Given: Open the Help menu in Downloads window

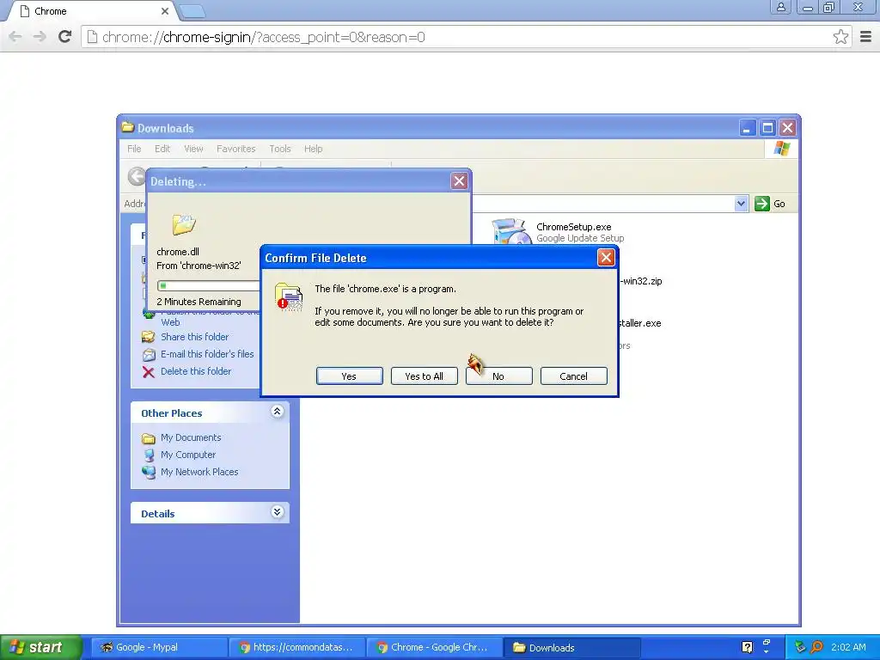Looking at the screenshot, I should click(x=313, y=149).
